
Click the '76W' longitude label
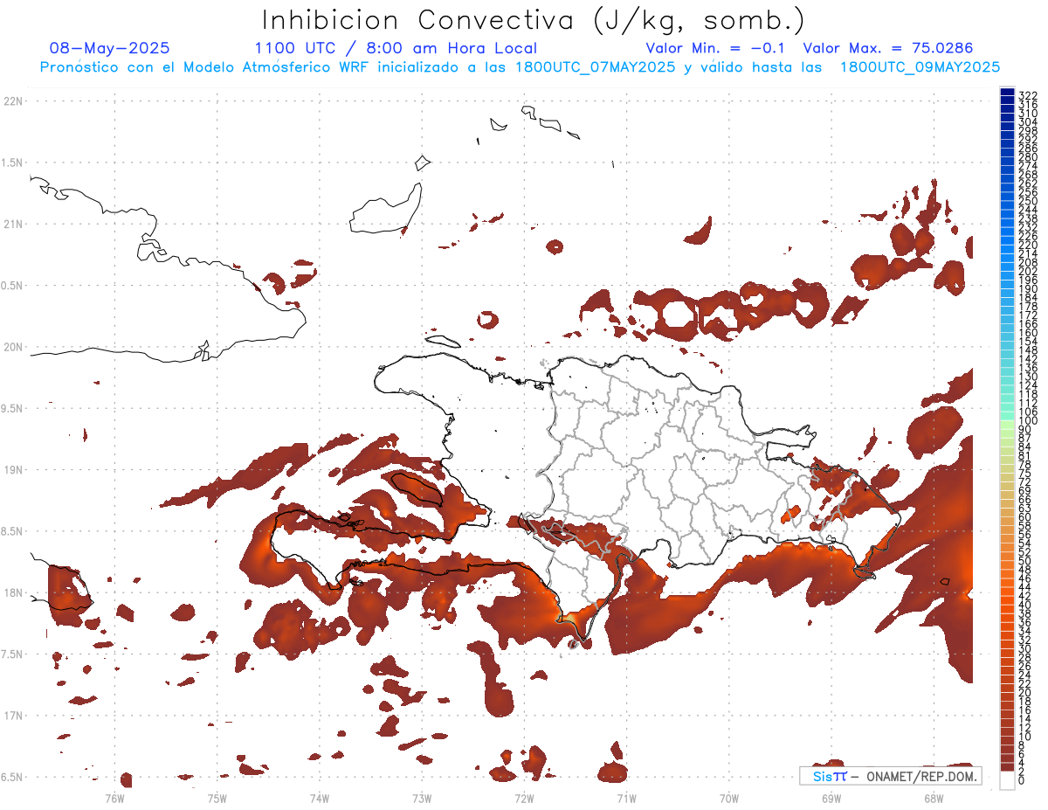114,798
